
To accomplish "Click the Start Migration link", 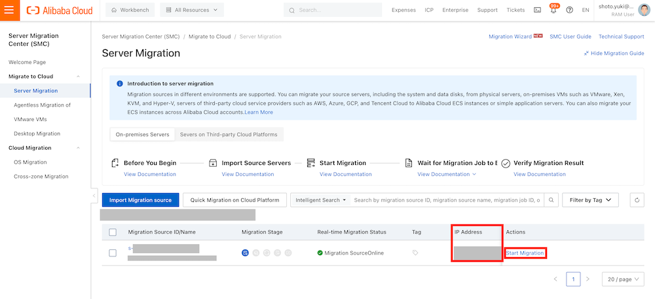I will (525, 253).
